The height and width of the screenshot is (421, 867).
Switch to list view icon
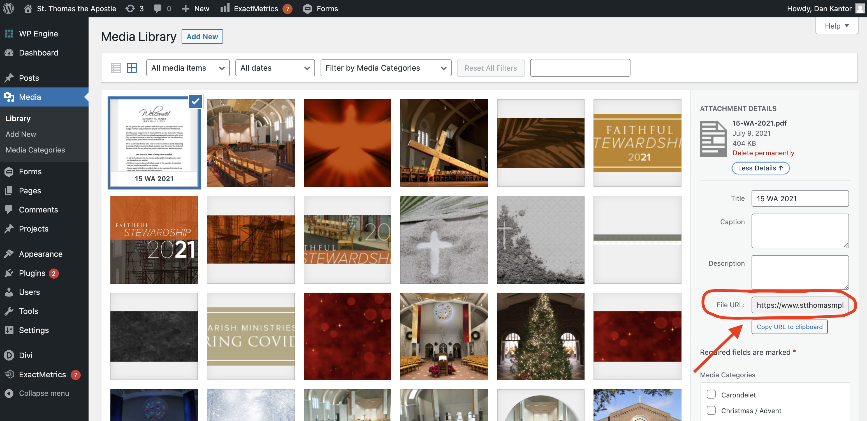116,68
